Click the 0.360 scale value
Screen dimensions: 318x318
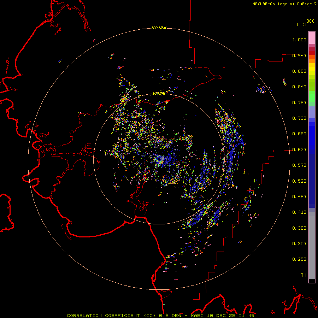tap(299, 228)
